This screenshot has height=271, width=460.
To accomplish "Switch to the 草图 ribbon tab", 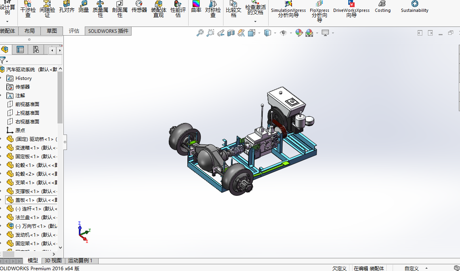I will point(52,31).
